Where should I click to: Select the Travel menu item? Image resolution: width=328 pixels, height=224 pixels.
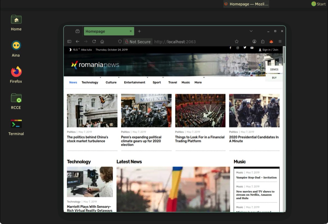tap(172, 82)
